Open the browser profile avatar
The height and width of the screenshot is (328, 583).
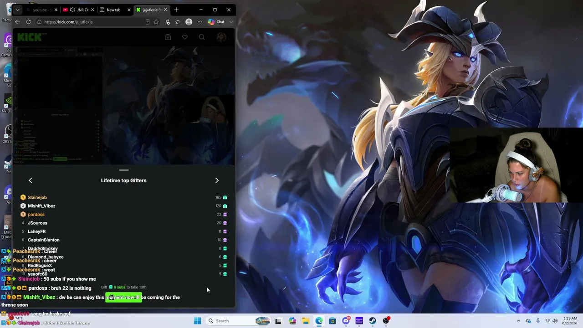point(189,22)
